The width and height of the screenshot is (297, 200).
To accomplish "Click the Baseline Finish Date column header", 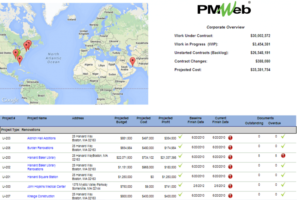I will [196, 120].
